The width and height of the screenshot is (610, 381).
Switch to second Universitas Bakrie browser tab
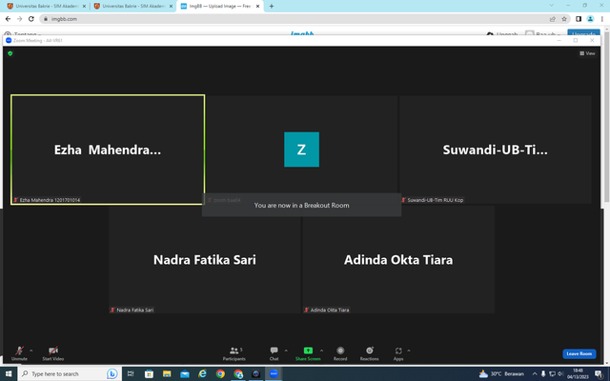pyautogui.click(x=133, y=6)
